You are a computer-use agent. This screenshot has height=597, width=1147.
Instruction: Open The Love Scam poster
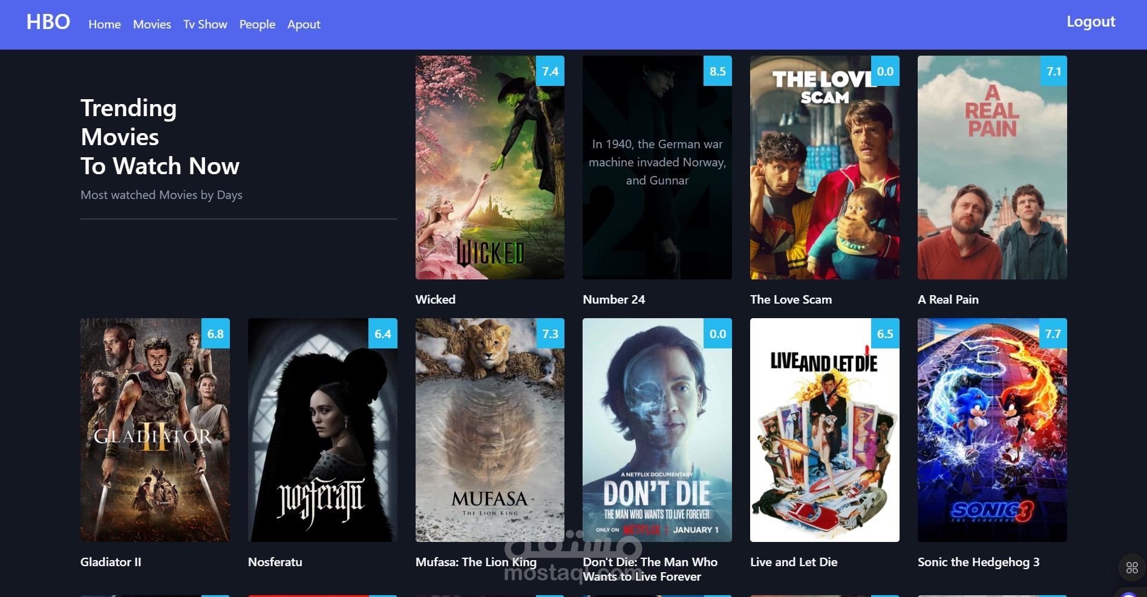[825, 168]
